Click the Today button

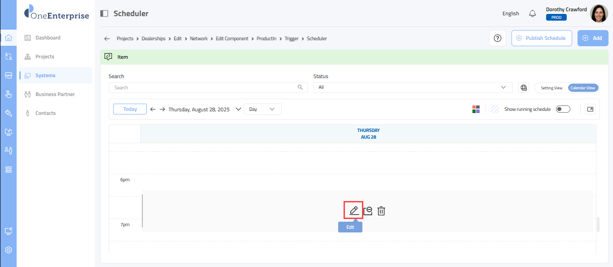pos(130,109)
